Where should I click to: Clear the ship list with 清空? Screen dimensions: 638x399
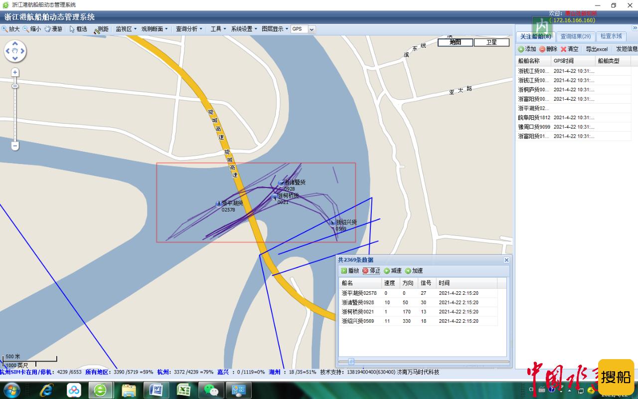(x=569, y=49)
